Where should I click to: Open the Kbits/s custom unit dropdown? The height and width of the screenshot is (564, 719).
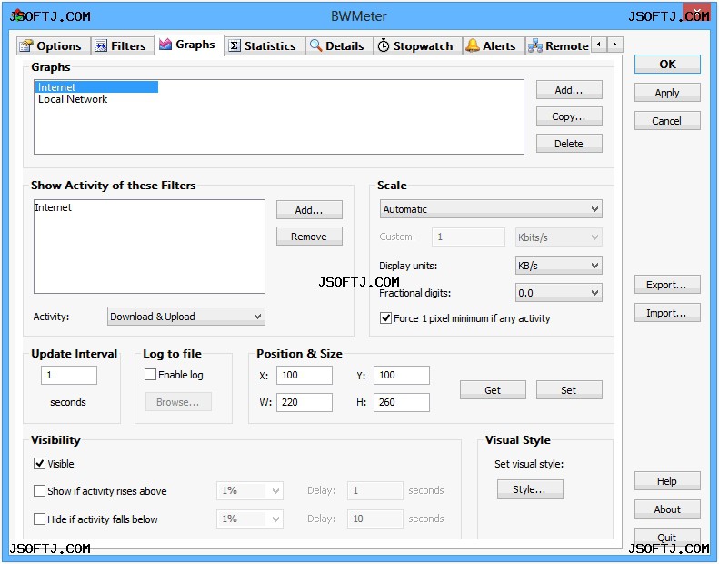[558, 237]
